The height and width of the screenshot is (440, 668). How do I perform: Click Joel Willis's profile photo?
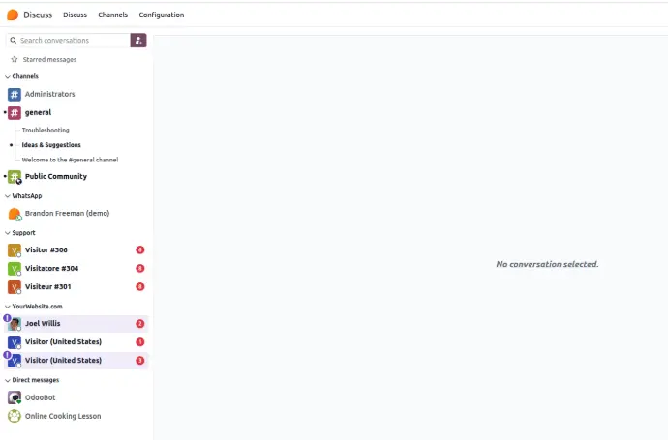point(15,324)
